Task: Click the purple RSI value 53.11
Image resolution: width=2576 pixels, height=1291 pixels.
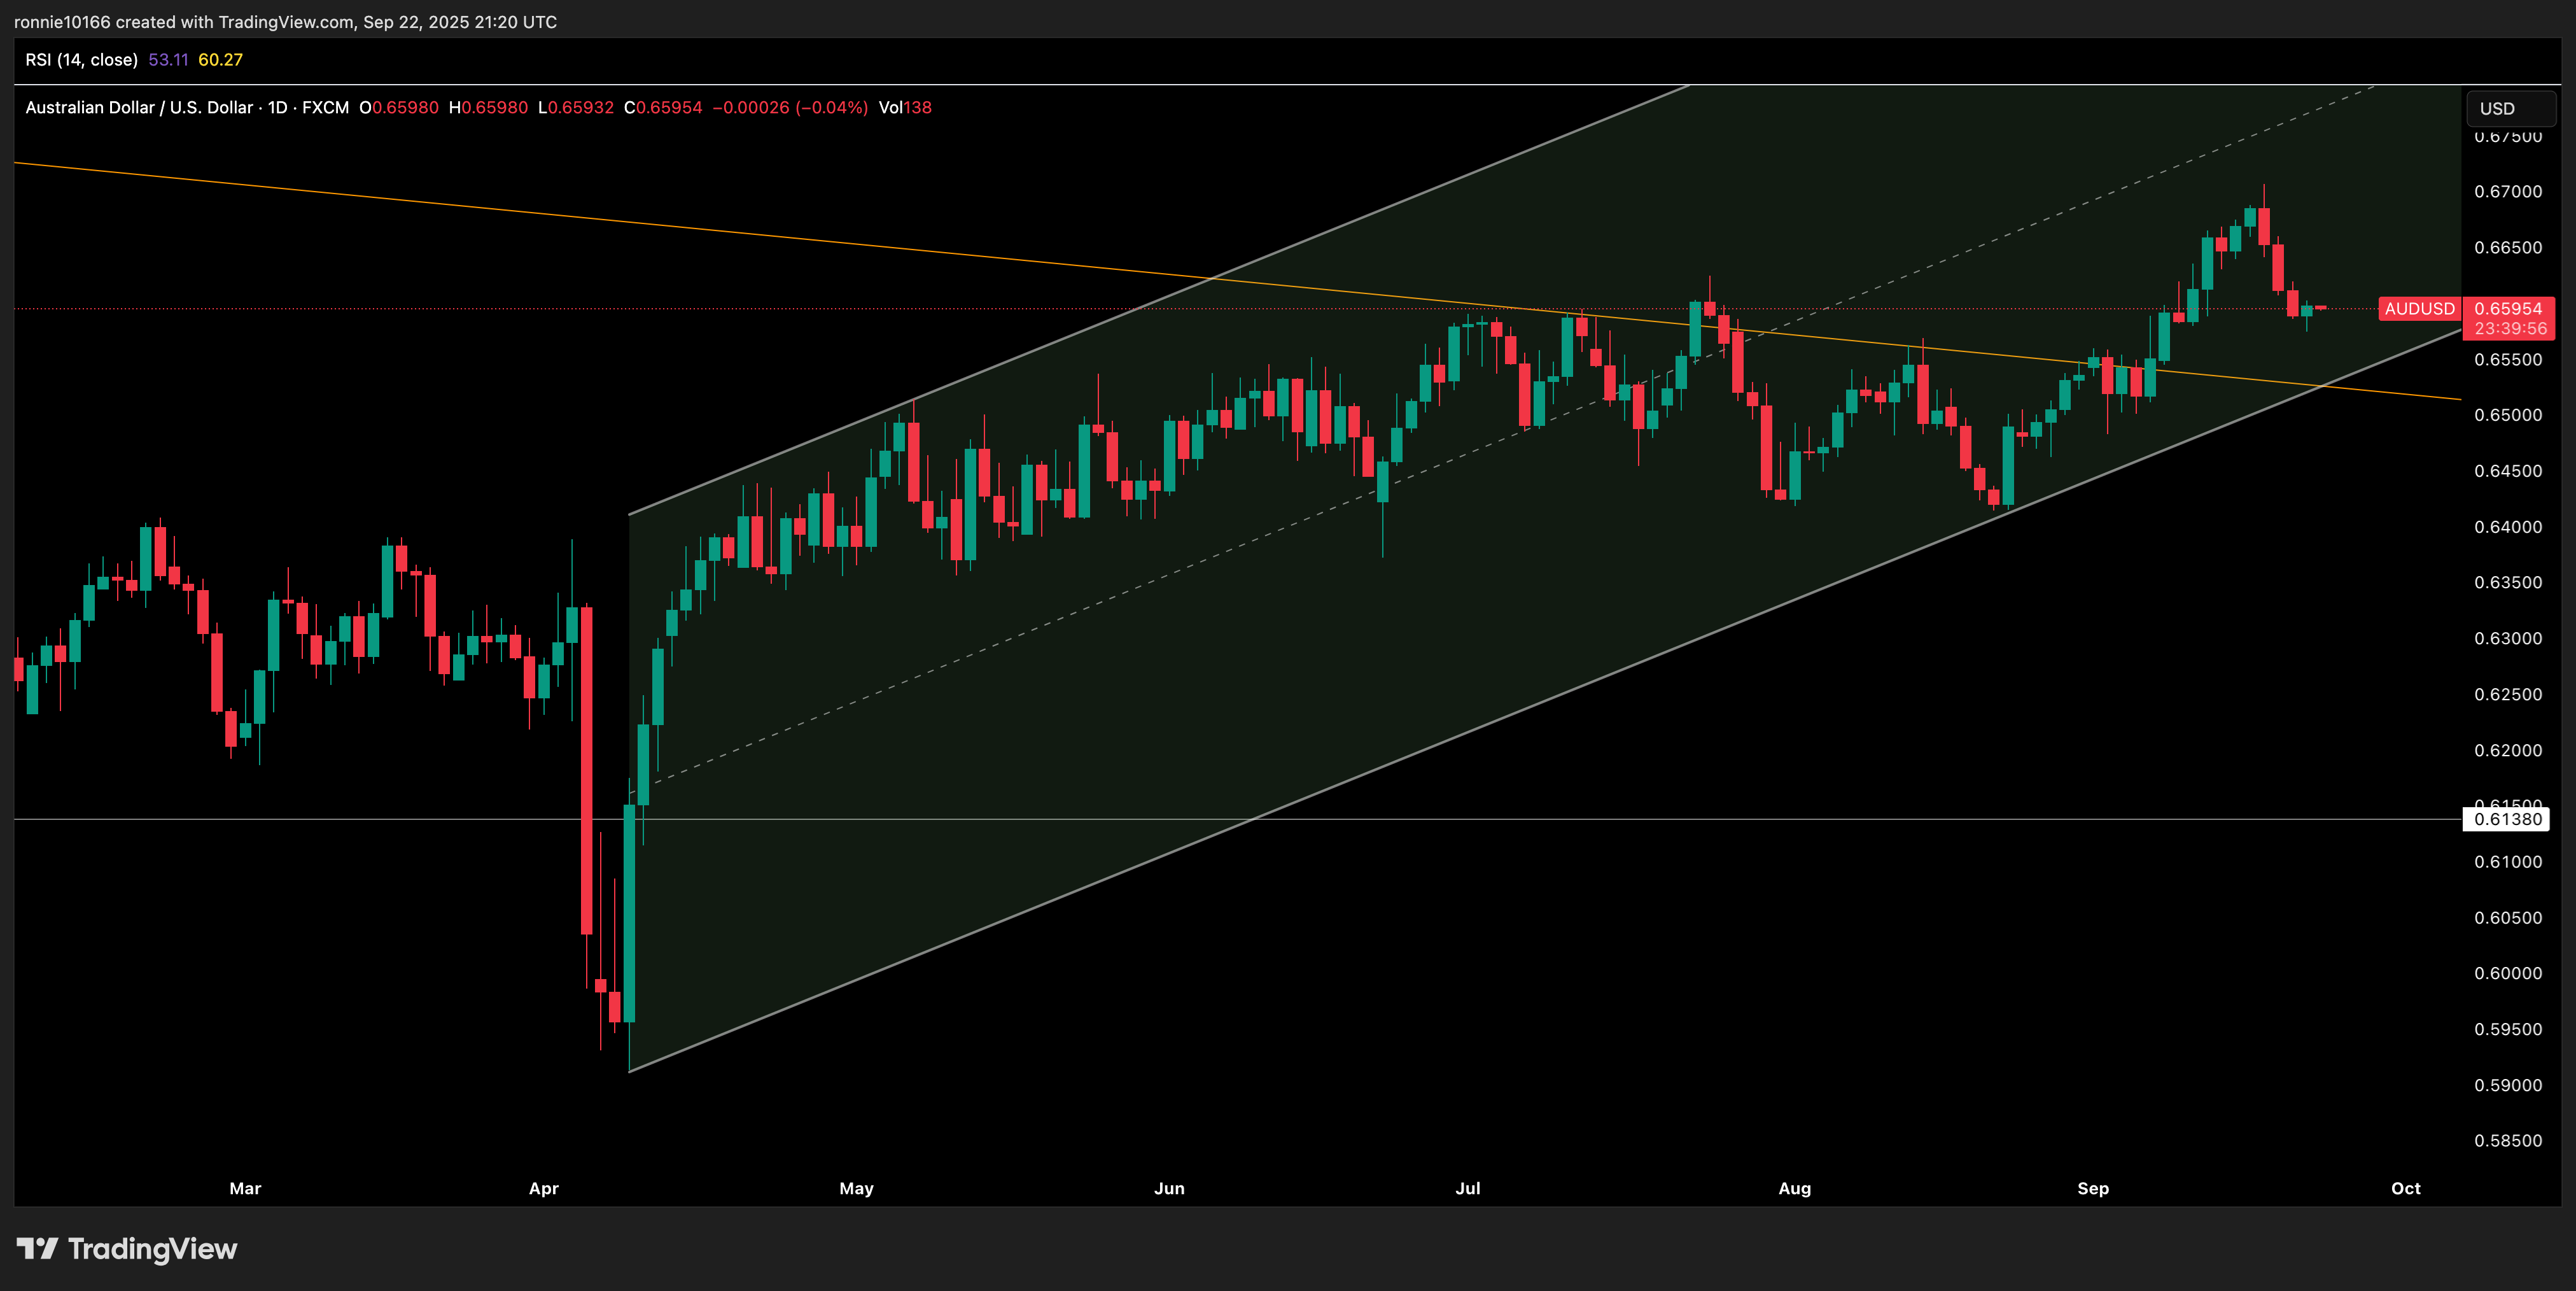Action: 168,60
